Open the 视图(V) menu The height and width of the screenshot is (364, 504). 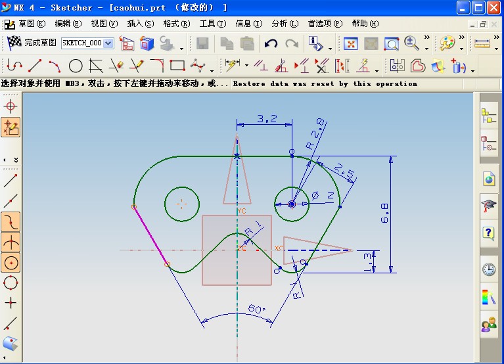104,24
